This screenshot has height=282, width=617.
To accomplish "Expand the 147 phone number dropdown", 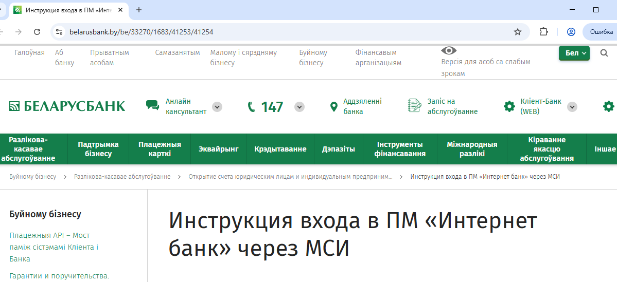I will click(300, 107).
